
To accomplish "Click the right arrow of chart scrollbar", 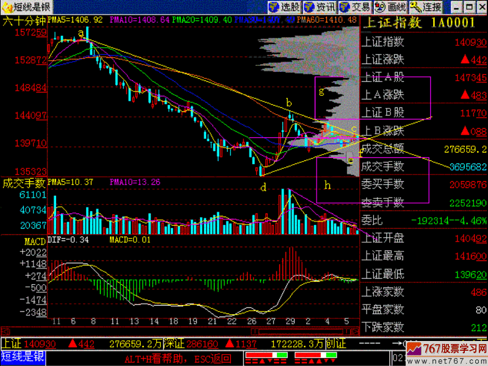I will click(x=355, y=332).
